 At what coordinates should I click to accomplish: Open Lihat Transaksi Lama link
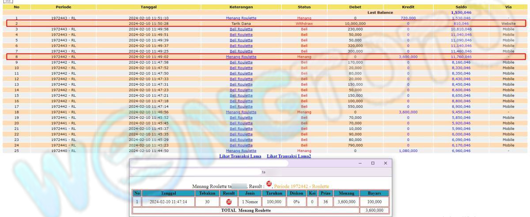point(240,156)
